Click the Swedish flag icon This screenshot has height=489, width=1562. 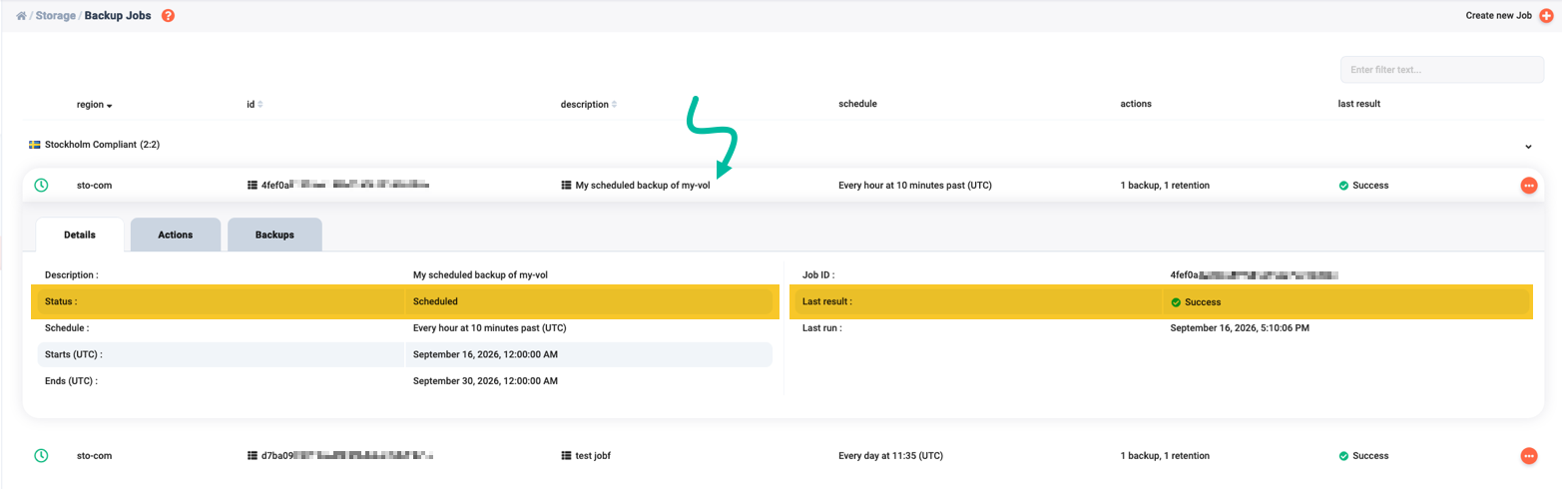tap(34, 145)
